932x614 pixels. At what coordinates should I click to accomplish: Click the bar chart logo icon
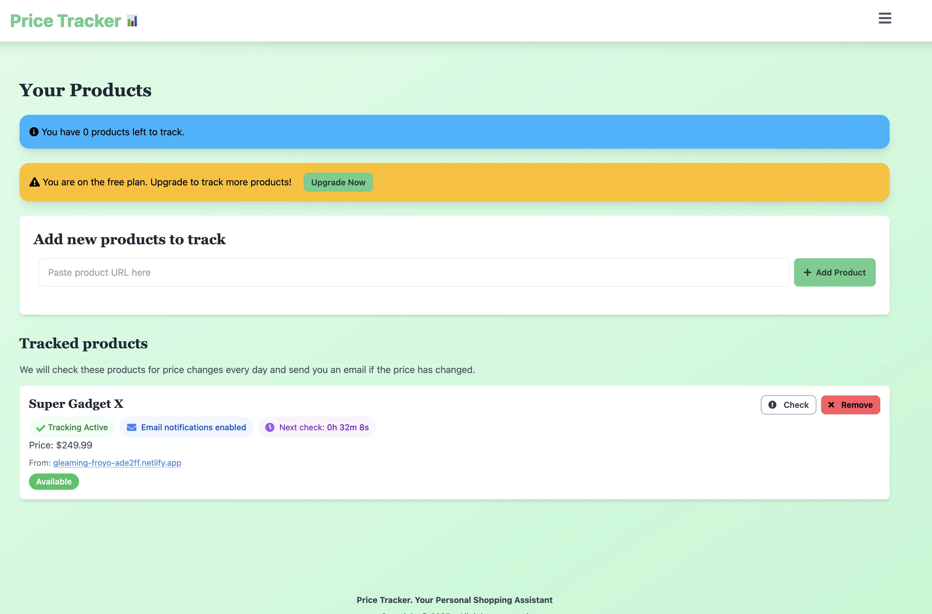pos(132,21)
